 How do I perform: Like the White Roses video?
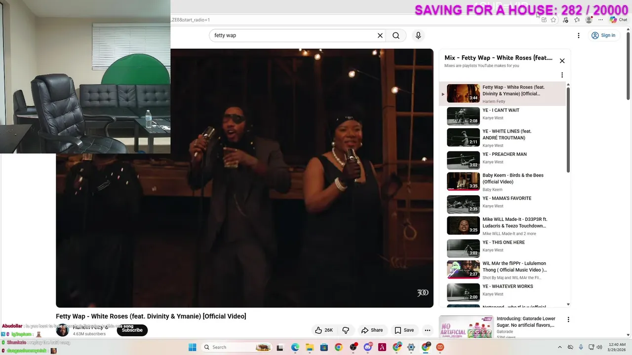[324, 330]
